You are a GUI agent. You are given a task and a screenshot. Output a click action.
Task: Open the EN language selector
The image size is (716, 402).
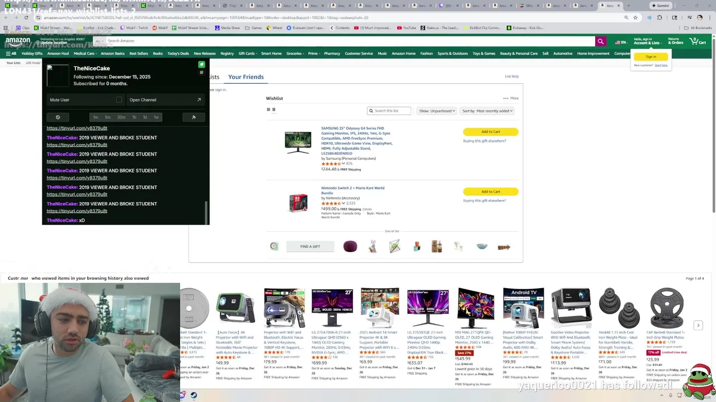[620, 42]
